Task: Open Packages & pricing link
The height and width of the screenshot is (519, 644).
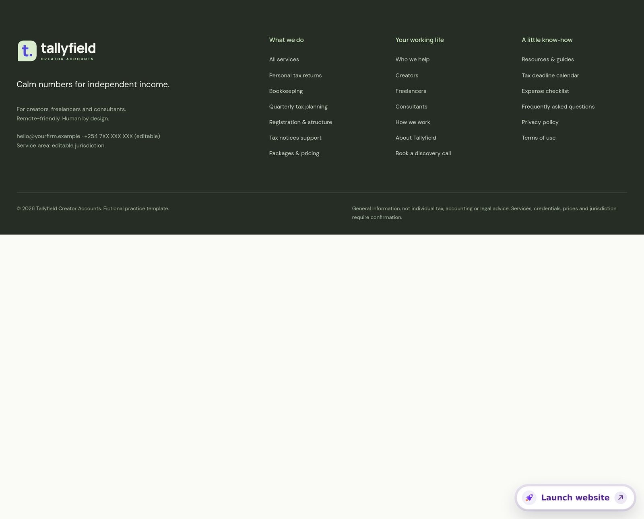Action: pos(294,154)
